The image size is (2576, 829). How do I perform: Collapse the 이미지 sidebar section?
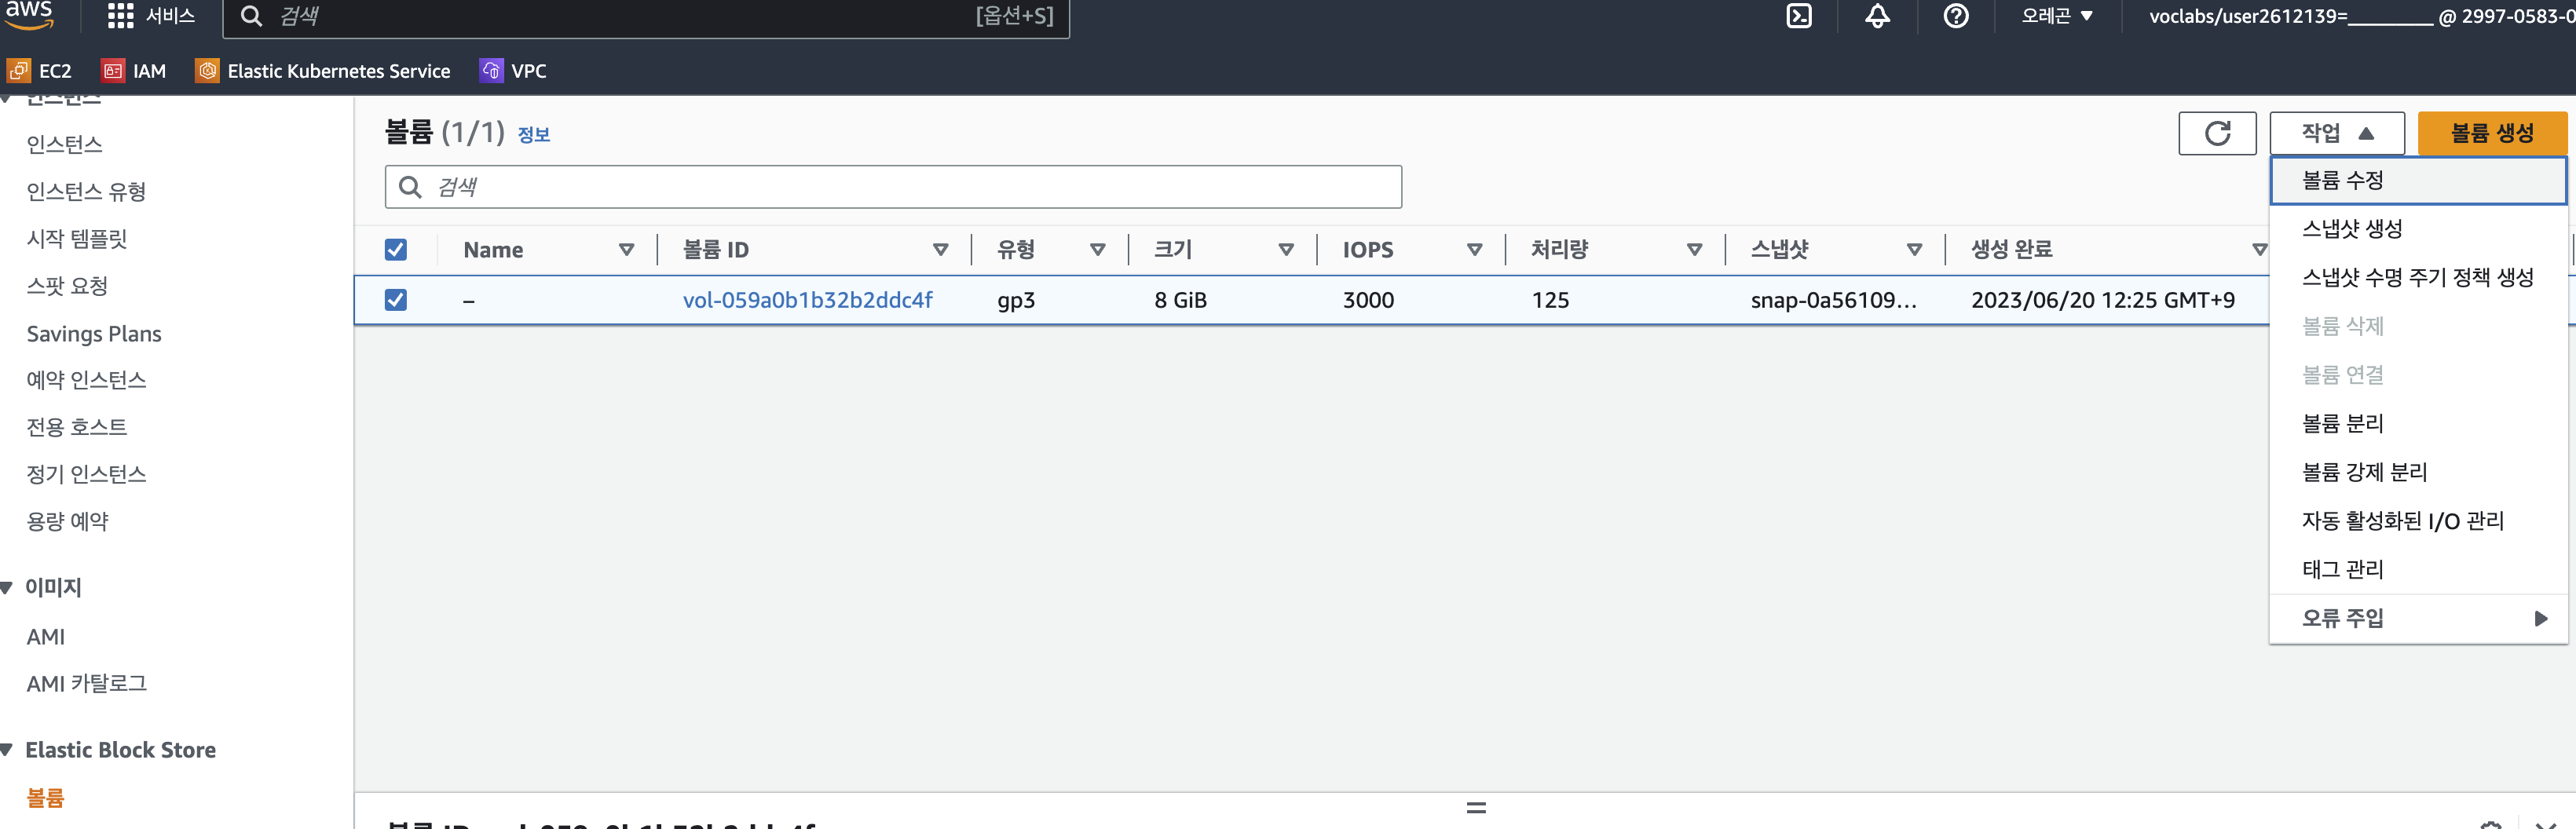click(7, 588)
